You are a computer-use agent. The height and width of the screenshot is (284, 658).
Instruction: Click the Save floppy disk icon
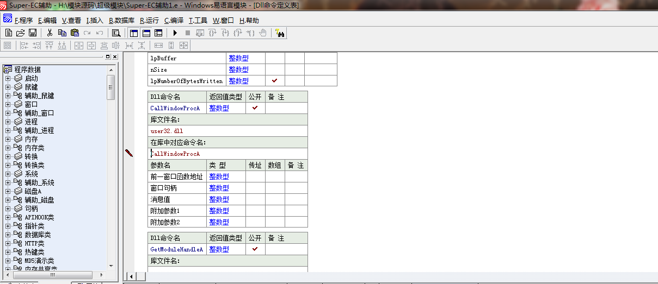[33, 33]
